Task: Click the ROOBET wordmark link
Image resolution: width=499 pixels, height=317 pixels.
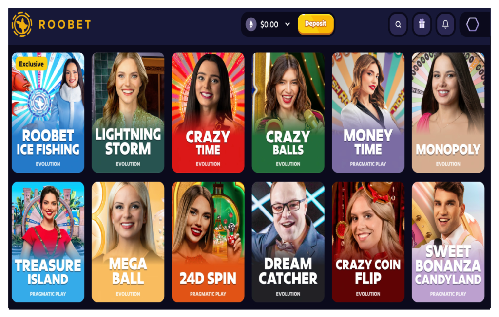Action: 65,24
